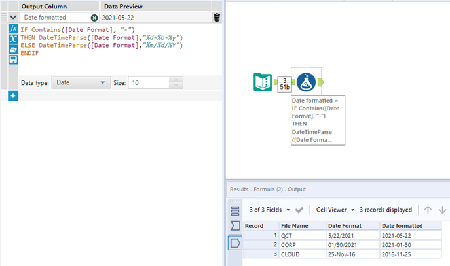Open the fx functions list icon
The height and width of the screenshot is (266, 450).
pos(13,29)
